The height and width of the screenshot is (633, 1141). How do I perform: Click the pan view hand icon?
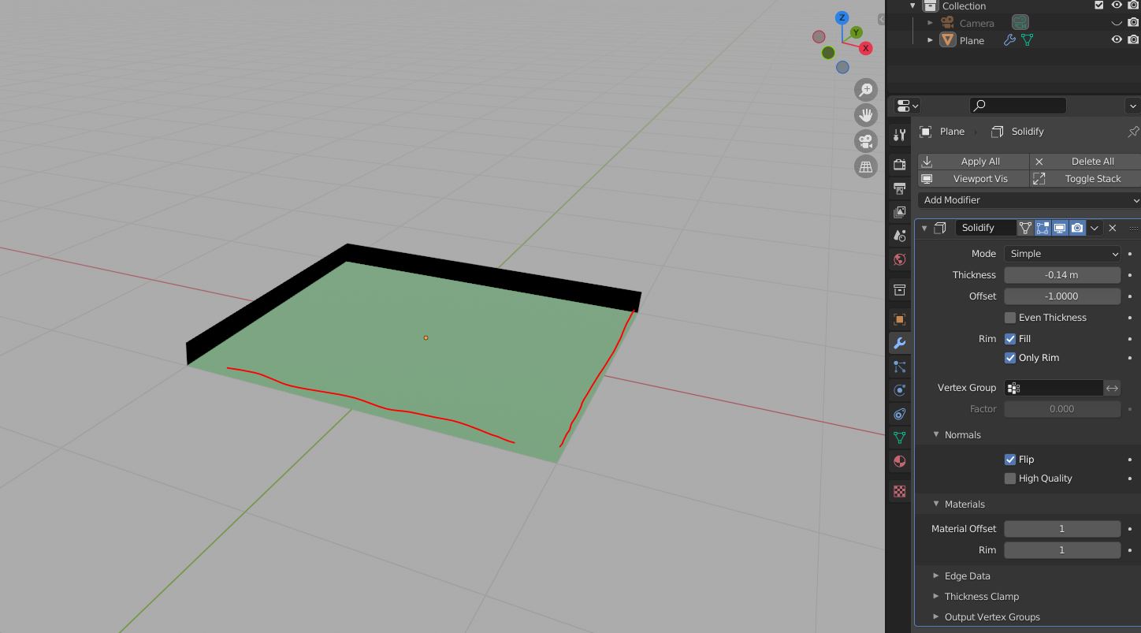866,115
